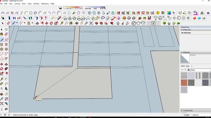Viewport: 211px width, 118px height.
Task: Expand the Components panel
Action: click(x=182, y=110)
